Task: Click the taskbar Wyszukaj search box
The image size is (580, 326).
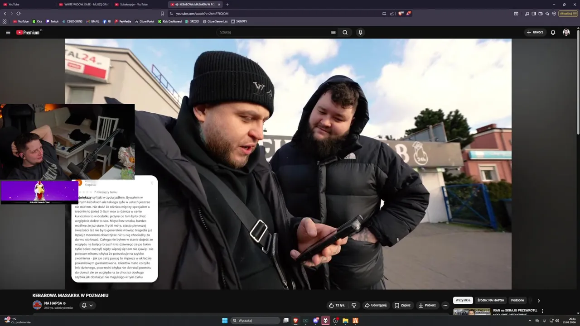Action: tap(256, 321)
